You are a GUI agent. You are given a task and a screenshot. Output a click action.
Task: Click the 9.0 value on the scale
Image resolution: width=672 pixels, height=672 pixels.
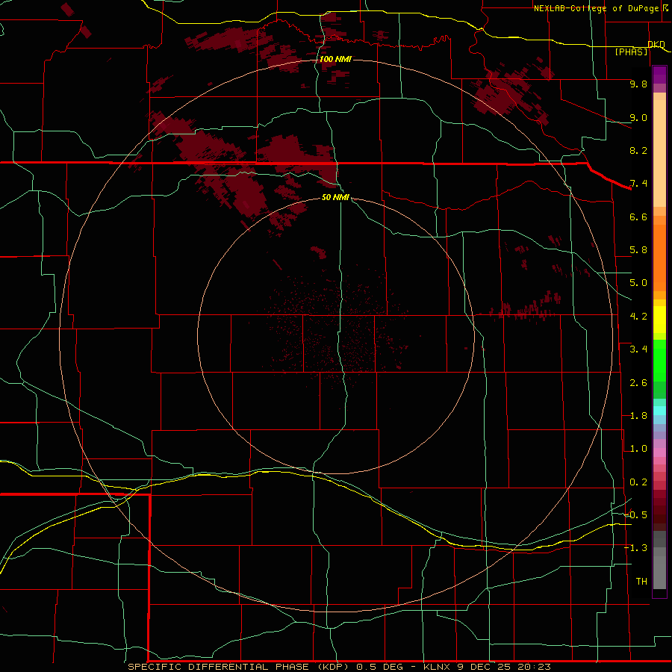pos(638,117)
